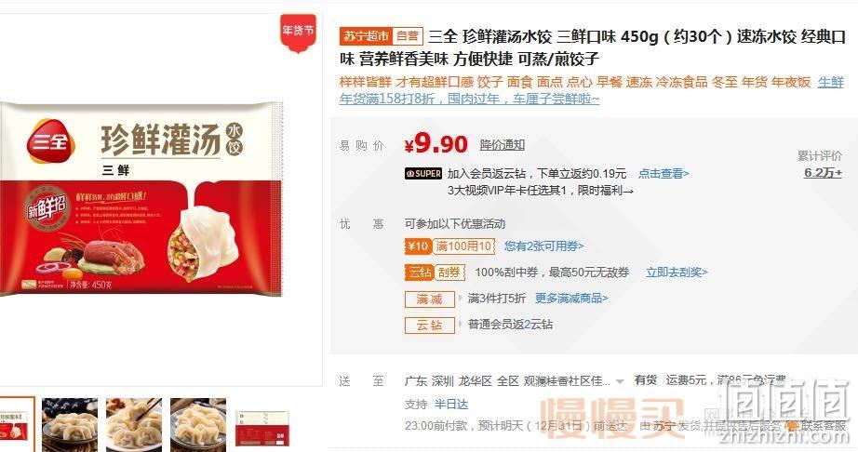The width and height of the screenshot is (858, 452).
Task: Open 更多满减商品 link
Action: pyautogui.click(x=571, y=299)
